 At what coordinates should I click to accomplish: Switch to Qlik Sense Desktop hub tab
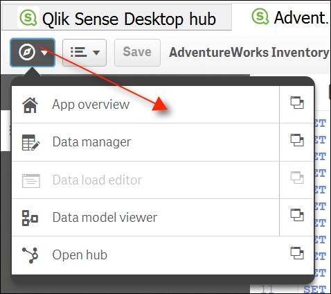[116, 17]
